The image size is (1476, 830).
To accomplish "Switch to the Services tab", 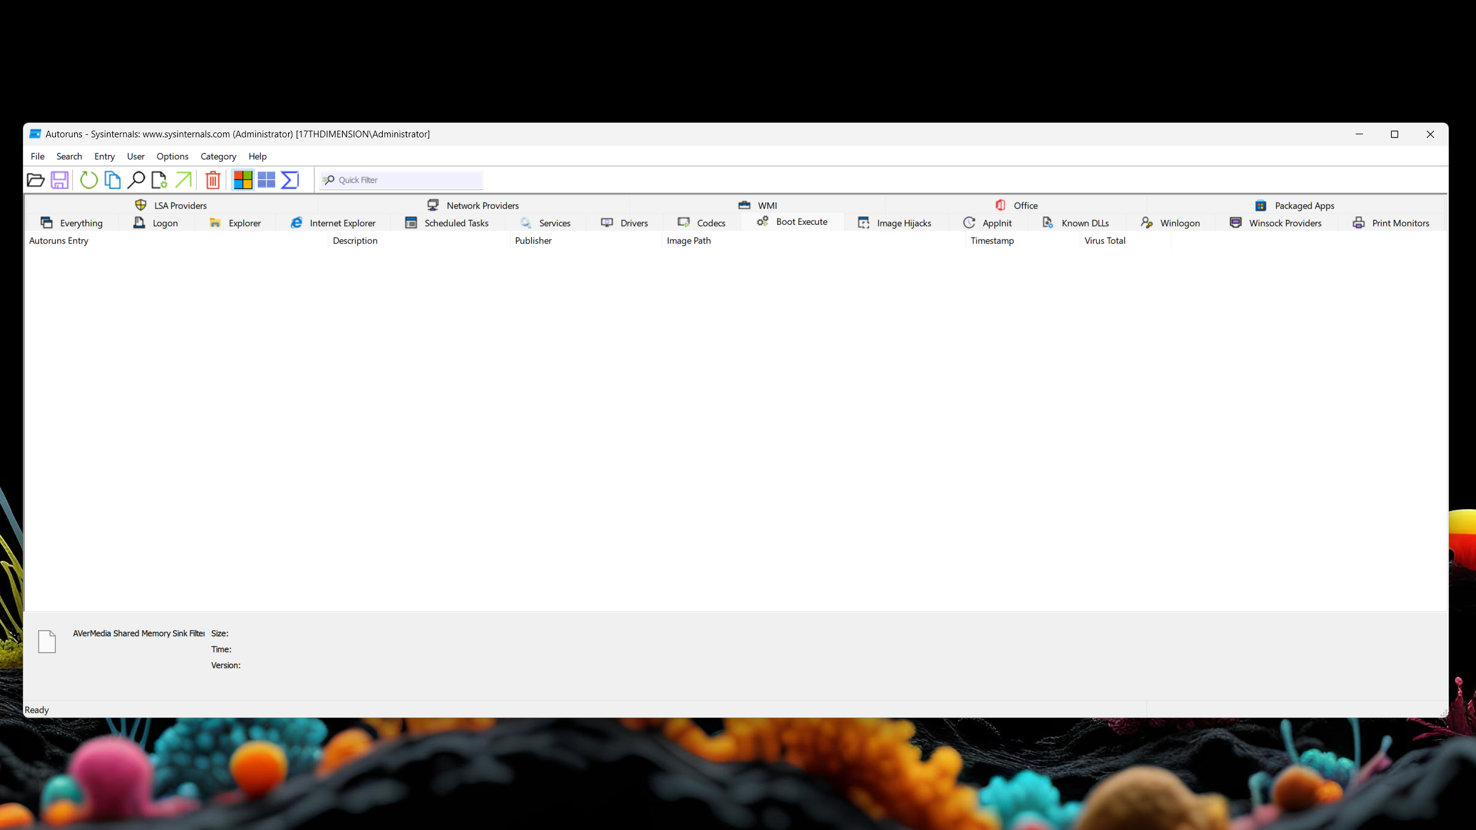I will (x=546, y=223).
